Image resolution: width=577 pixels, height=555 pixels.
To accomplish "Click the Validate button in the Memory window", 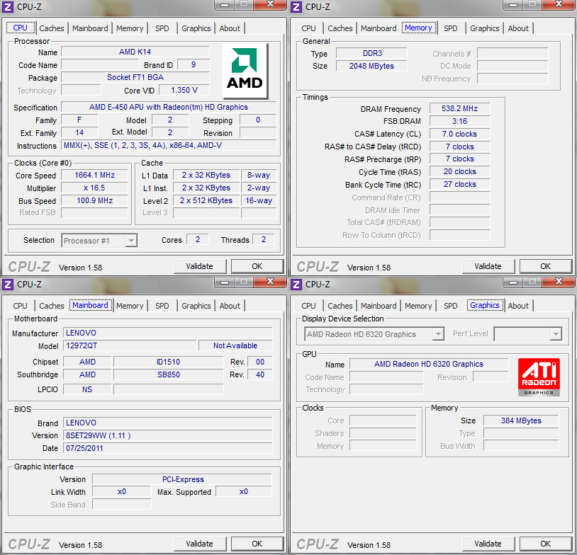I will click(488, 266).
